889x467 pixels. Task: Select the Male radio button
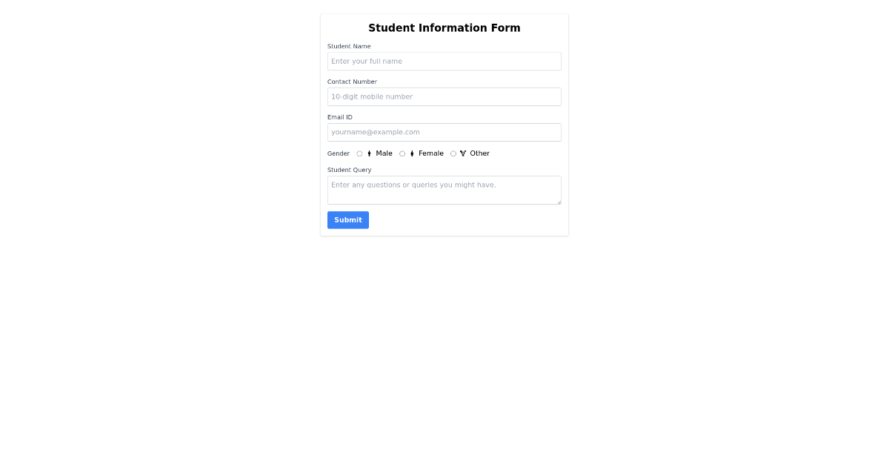359,153
